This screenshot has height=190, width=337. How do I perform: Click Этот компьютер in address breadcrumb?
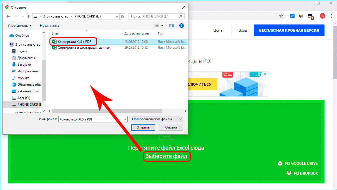coord(56,16)
